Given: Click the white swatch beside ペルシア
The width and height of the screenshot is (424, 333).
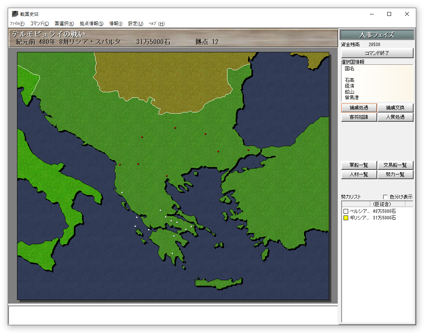Looking at the screenshot, I should pyautogui.click(x=346, y=212).
